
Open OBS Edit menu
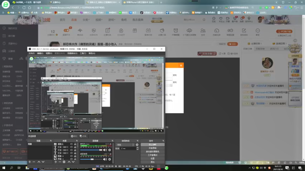40,53
